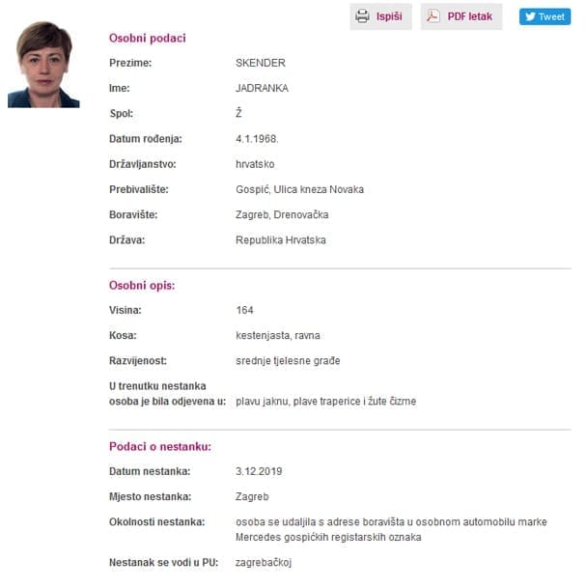The image size is (586, 588).
Task: Click the printer icon in Ispiši button
Action: (x=363, y=16)
